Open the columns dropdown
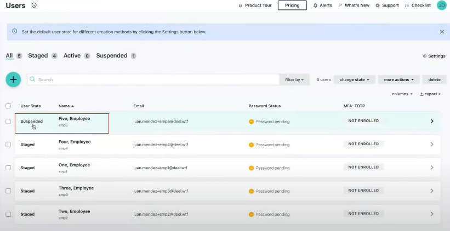 coord(402,94)
